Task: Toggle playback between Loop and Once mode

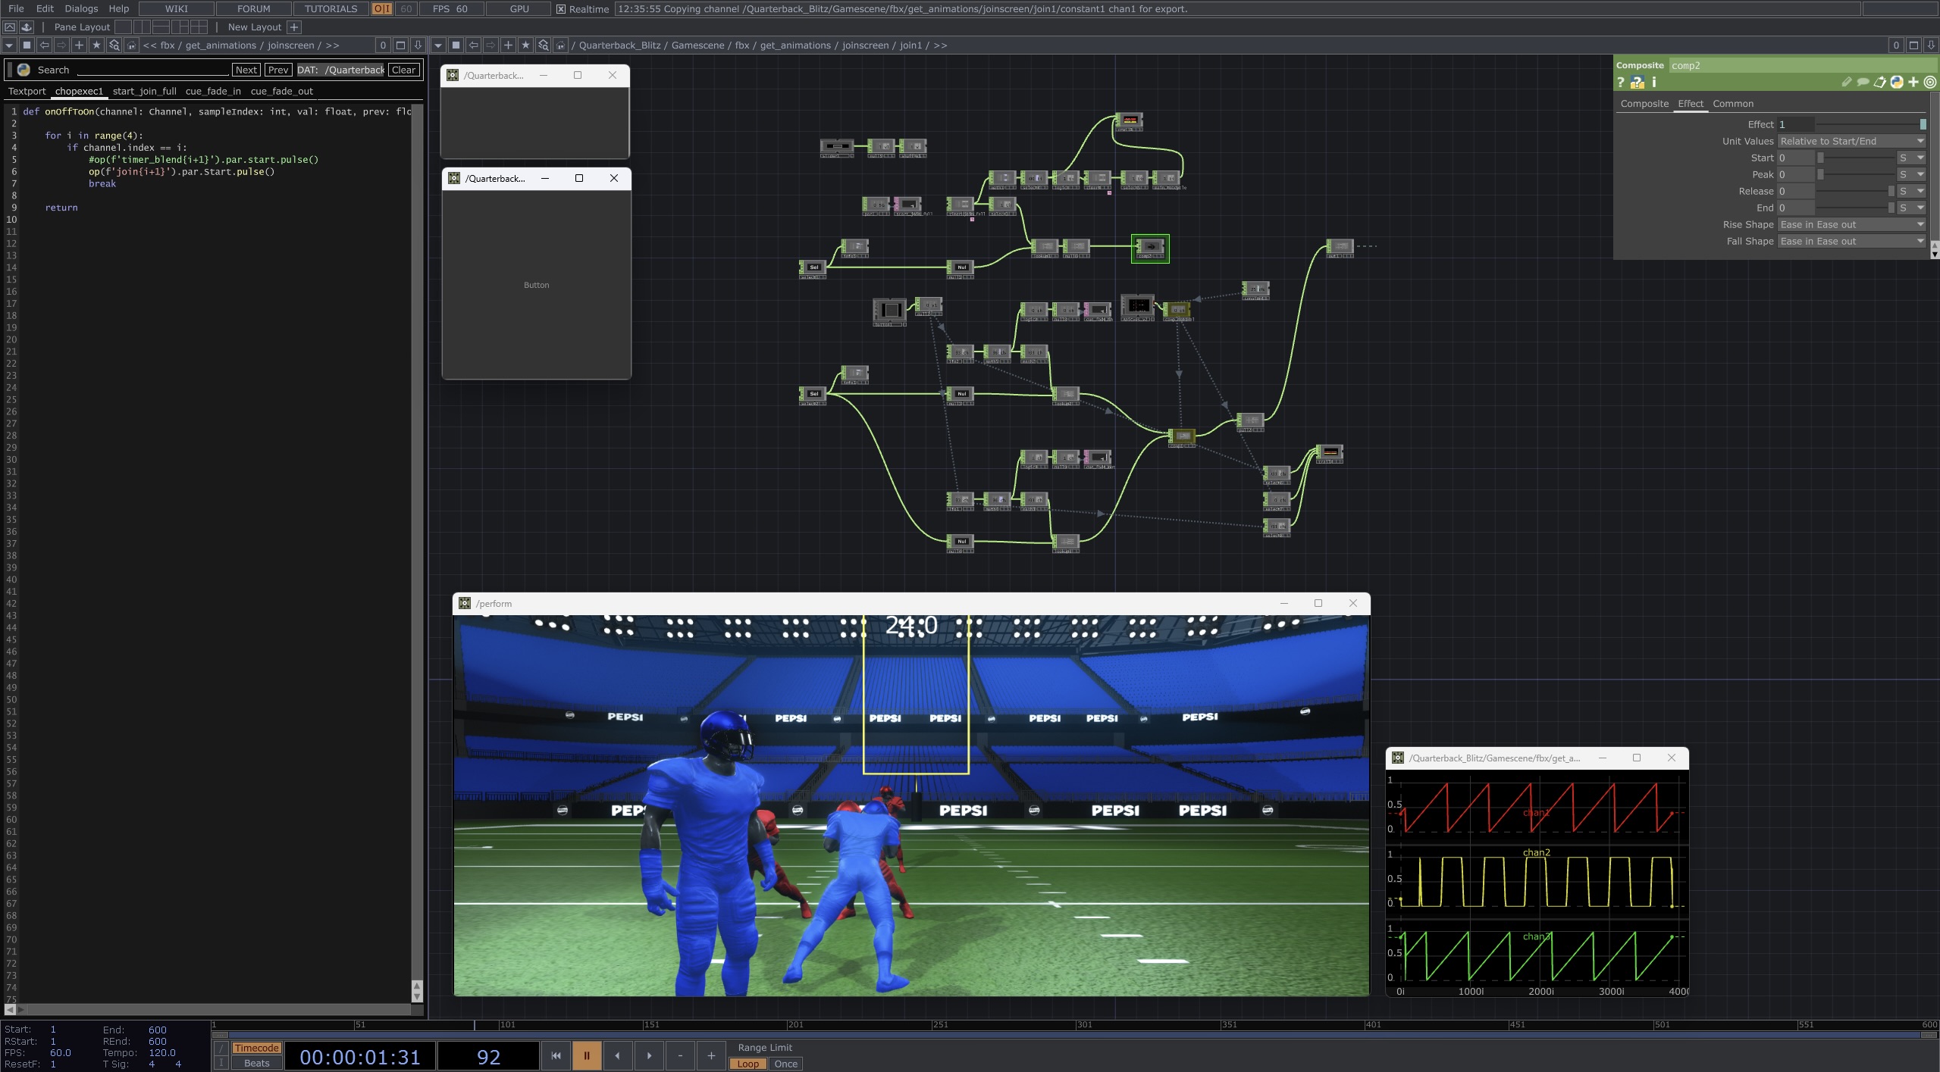Action: [x=747, y=1064]
